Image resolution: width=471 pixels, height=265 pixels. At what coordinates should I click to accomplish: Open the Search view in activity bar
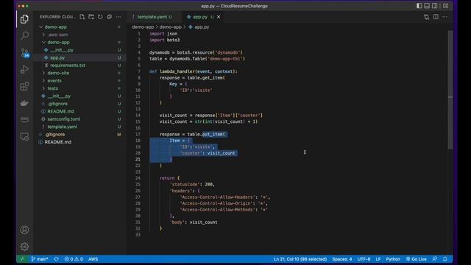[24, 35]
